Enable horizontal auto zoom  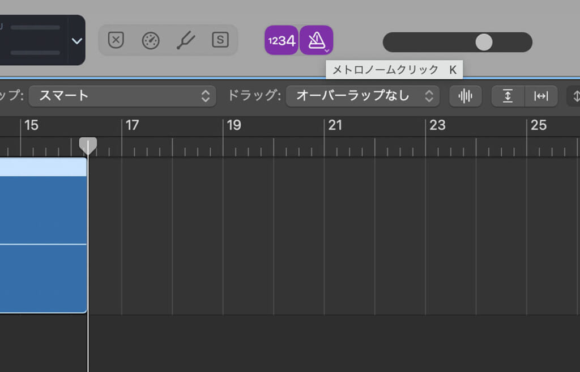coord(541,96)
